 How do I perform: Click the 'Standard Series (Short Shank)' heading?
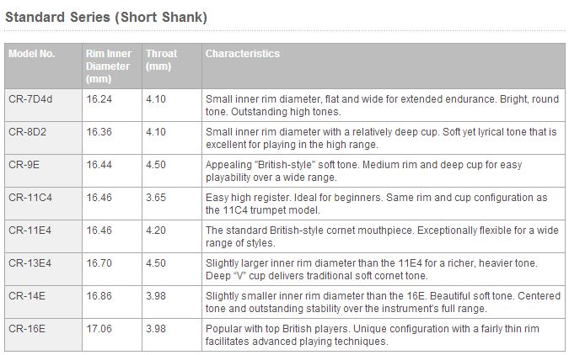pyautogui.click(x=106, y=17)
